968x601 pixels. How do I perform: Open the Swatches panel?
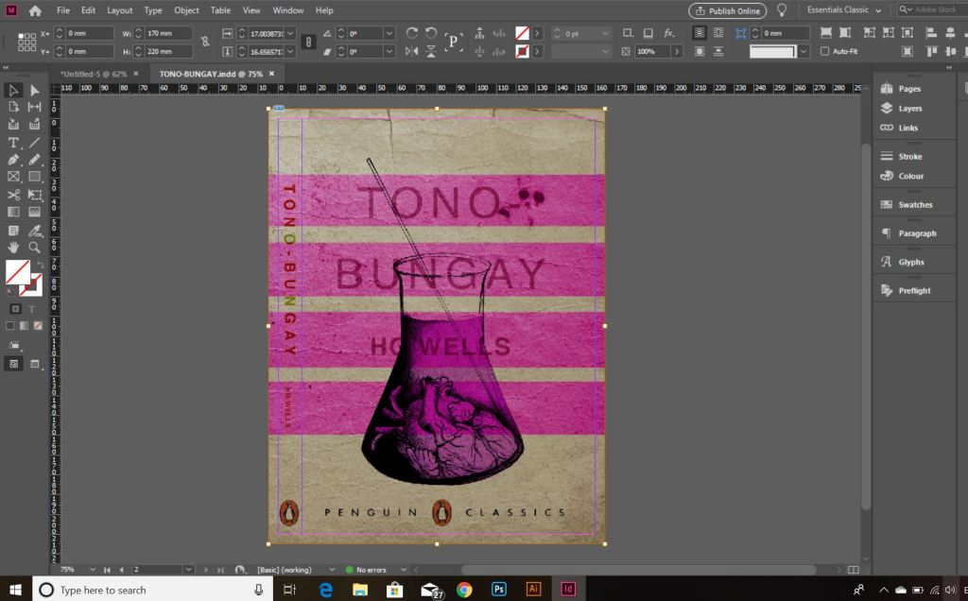click(914, 205)
